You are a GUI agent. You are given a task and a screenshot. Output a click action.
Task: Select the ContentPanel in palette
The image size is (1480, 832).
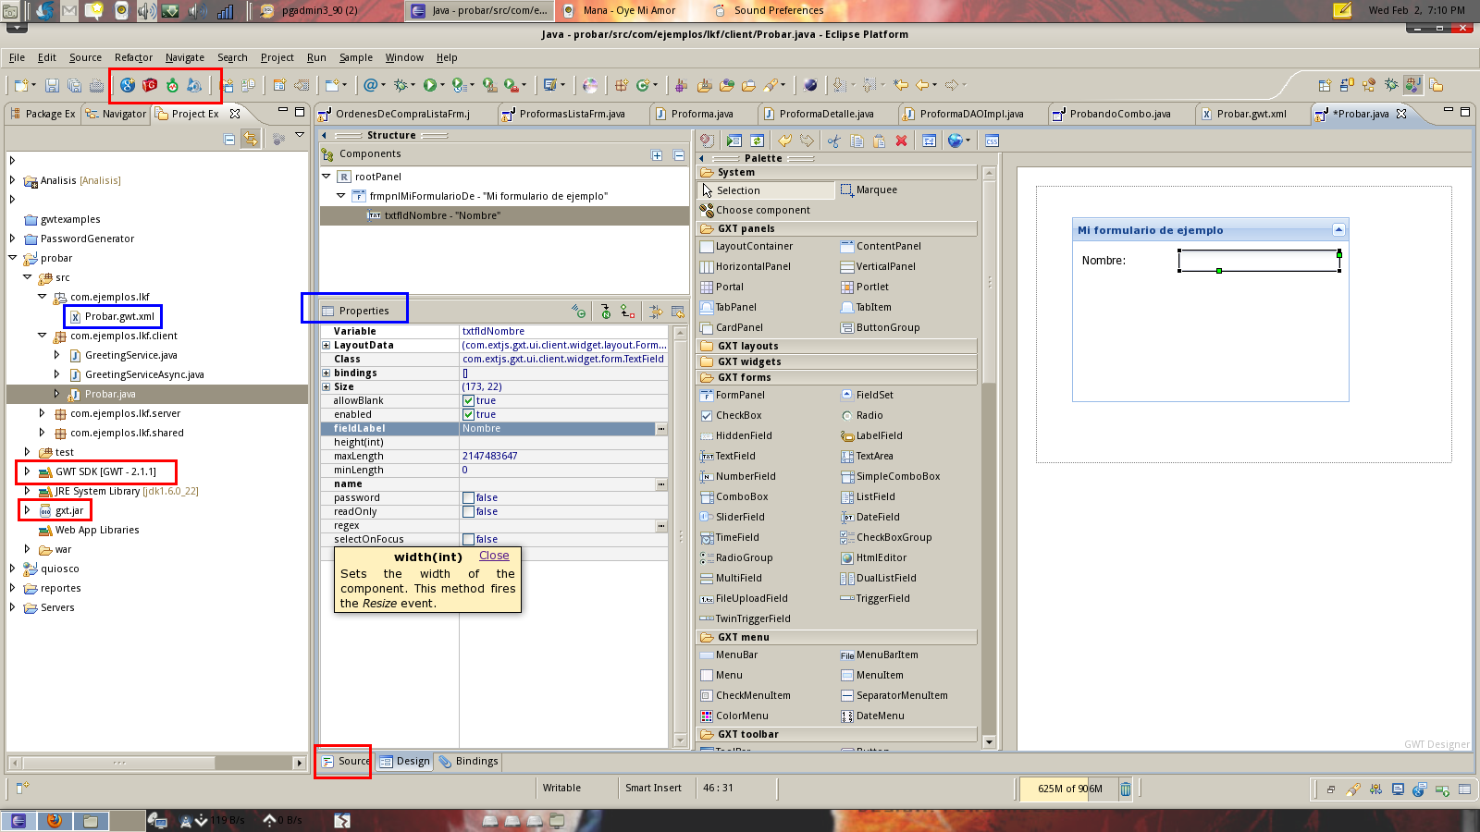(x=882, y=246)
